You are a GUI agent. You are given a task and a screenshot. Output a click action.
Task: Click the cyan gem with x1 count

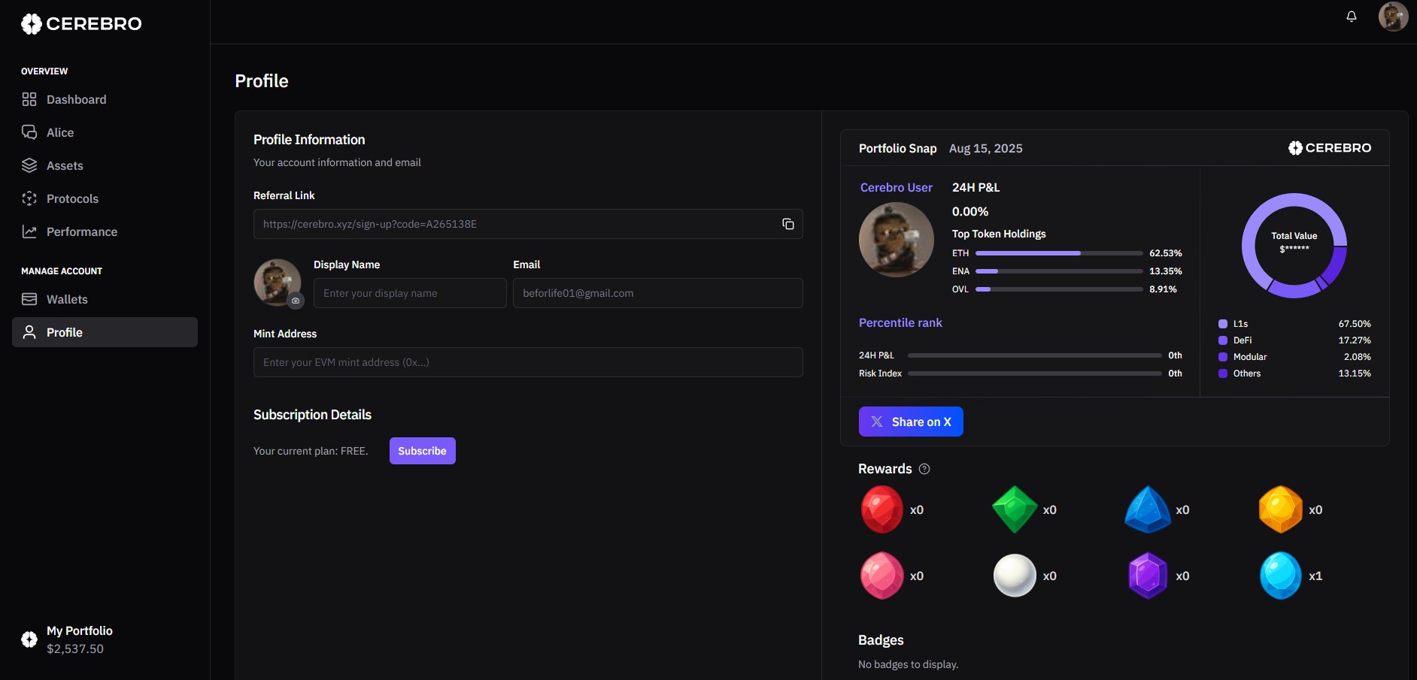1280,576
